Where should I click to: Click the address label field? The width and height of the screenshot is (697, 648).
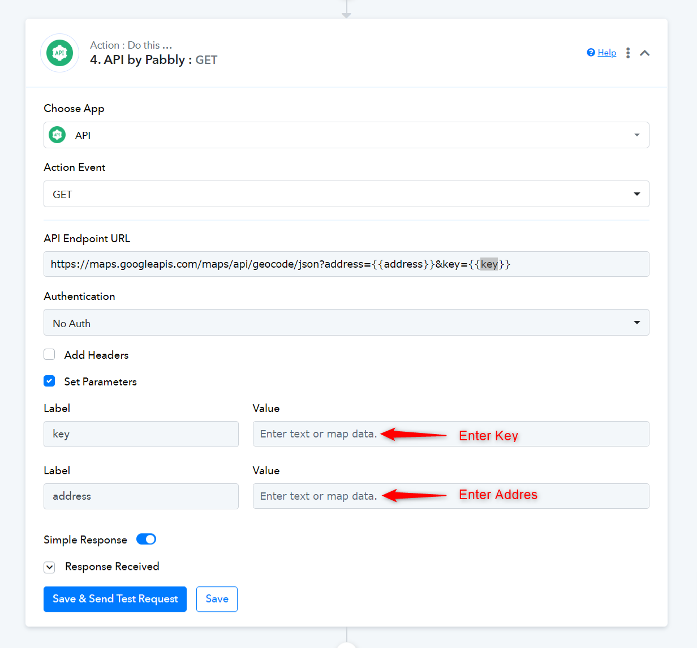click(141, 496)
